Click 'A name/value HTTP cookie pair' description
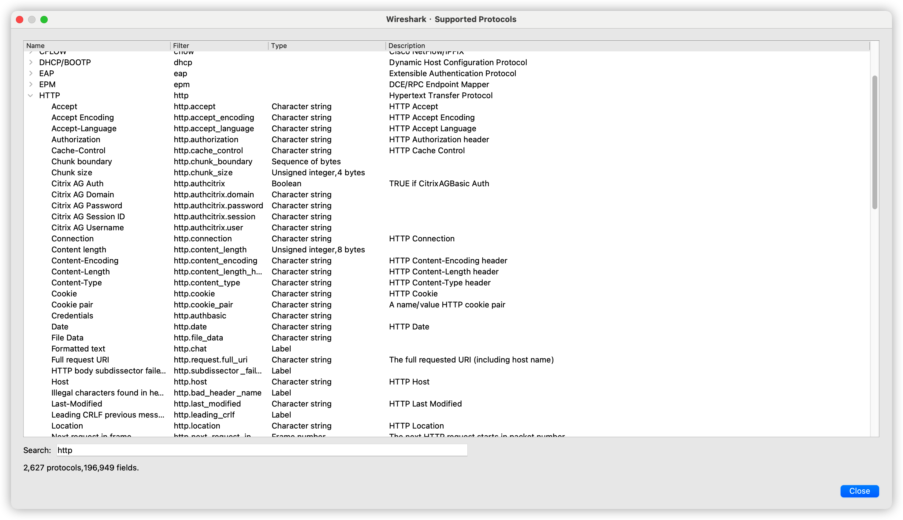 (447, 305)
